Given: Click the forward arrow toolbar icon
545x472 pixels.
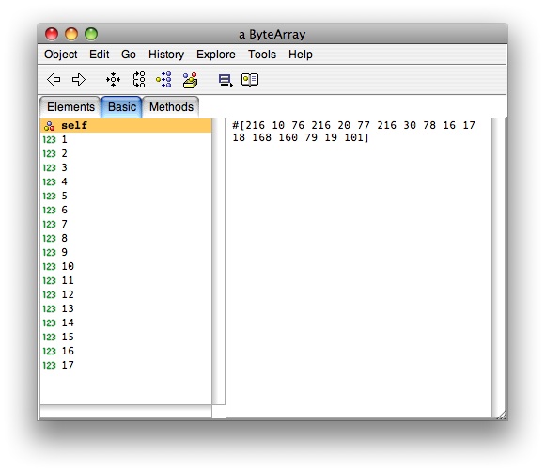Looking at the screenshot, I should 79,79.
